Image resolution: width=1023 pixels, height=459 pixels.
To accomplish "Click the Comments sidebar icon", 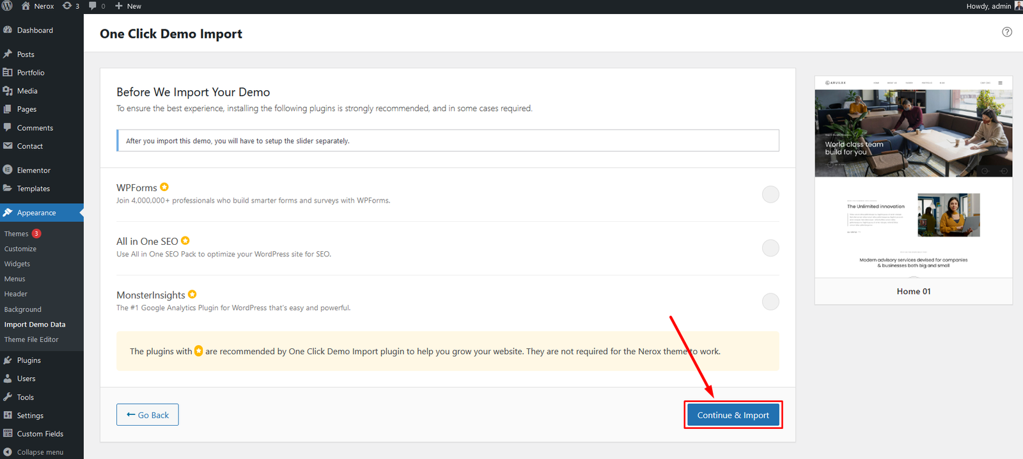I will [8, 127].
